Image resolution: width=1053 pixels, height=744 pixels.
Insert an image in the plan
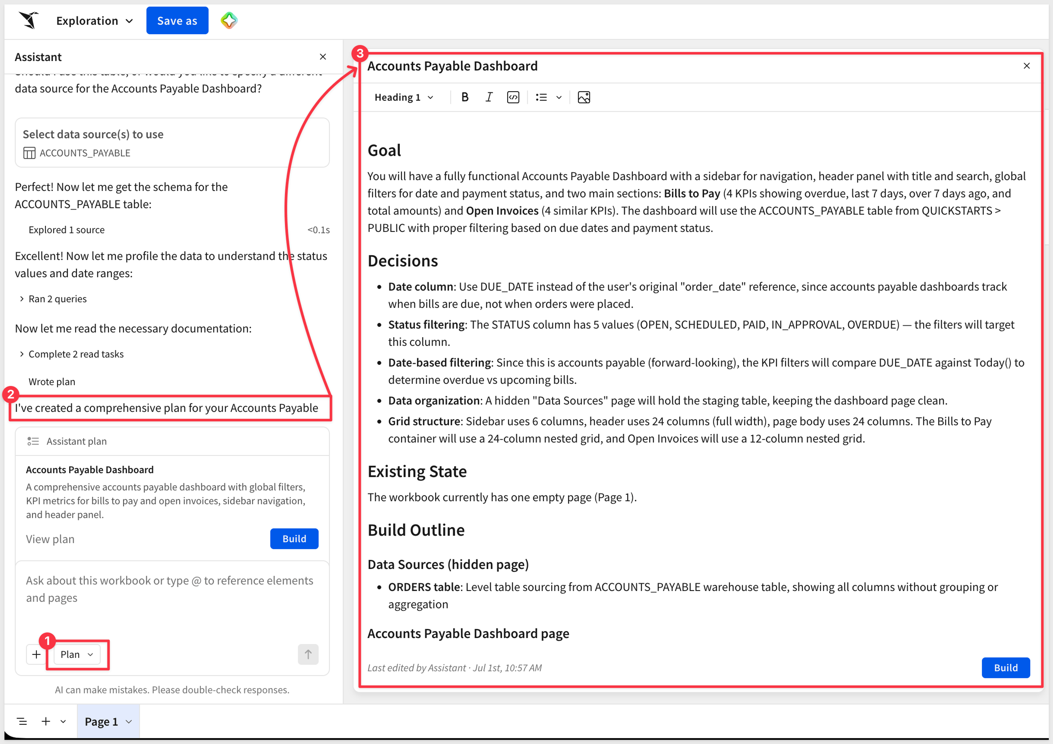584,97
